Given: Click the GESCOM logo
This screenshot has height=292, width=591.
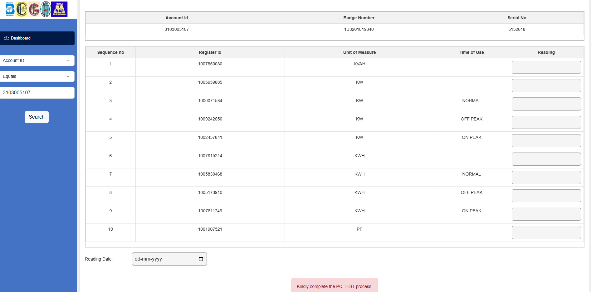Looking at the screenshot, I should click(34, 9).
